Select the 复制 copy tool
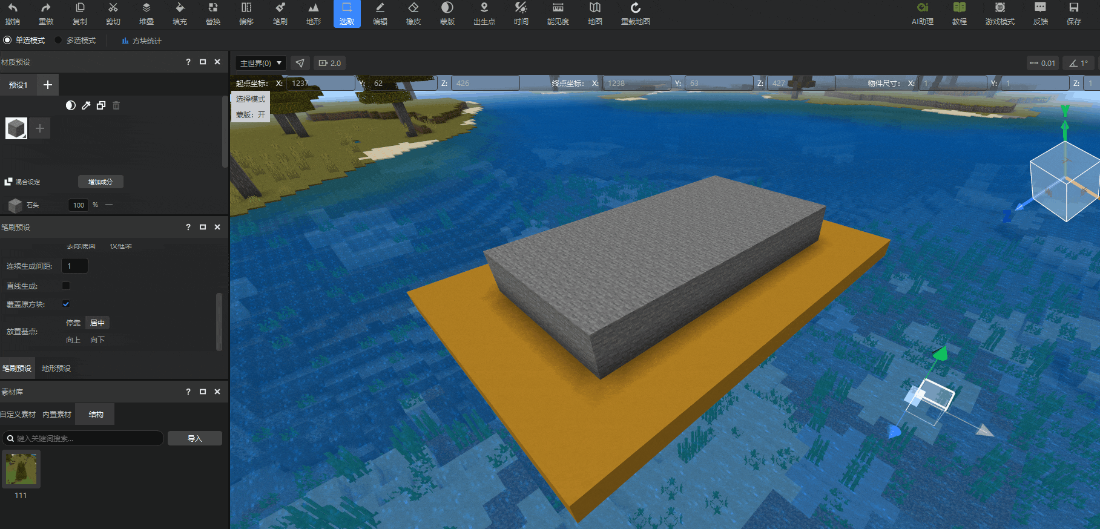The width and height of the screenshot is (1100, 529). tap(80, 14)
